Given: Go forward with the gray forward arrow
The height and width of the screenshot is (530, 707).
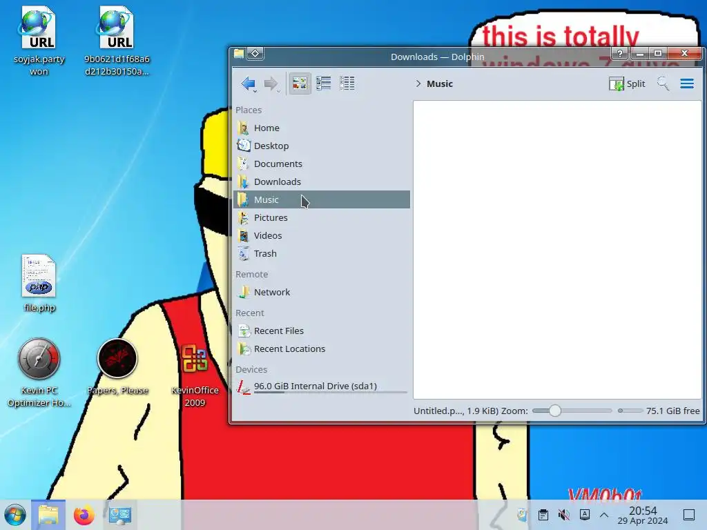Looking at the screenshot, I should (271, 84).
